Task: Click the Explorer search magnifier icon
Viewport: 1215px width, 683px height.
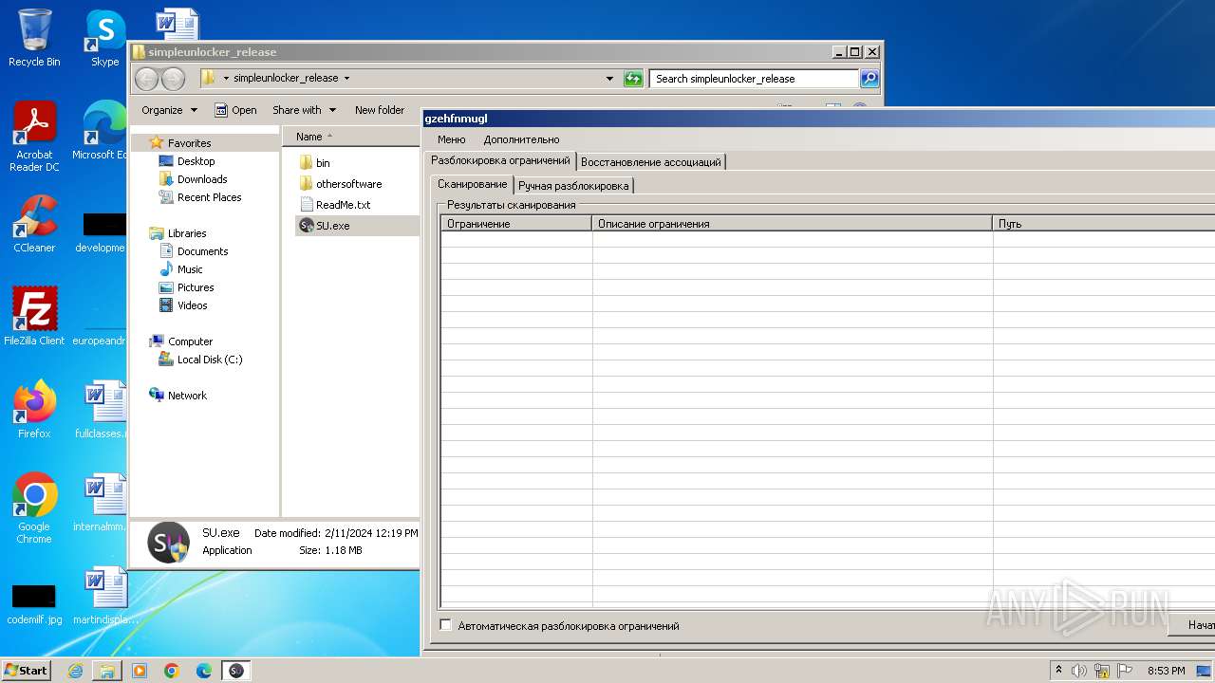Action: [869, 79]
